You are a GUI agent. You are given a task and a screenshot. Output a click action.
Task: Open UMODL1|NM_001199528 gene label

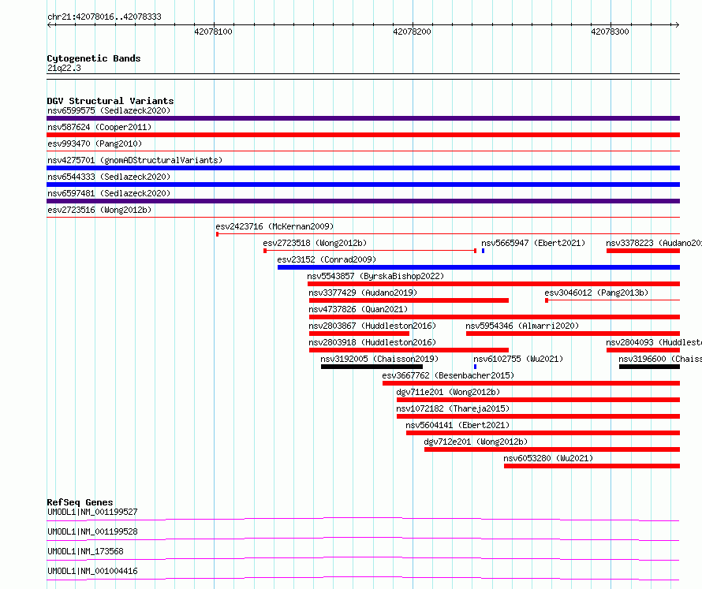click(92, 531)
